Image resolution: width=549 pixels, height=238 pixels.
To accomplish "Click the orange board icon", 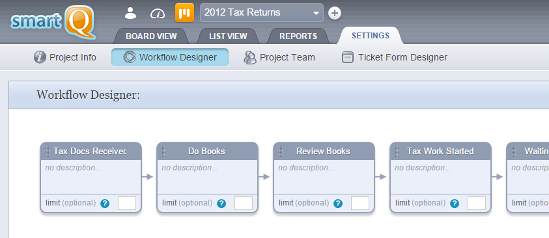I will pyautogui.click(x=184, y=13).
